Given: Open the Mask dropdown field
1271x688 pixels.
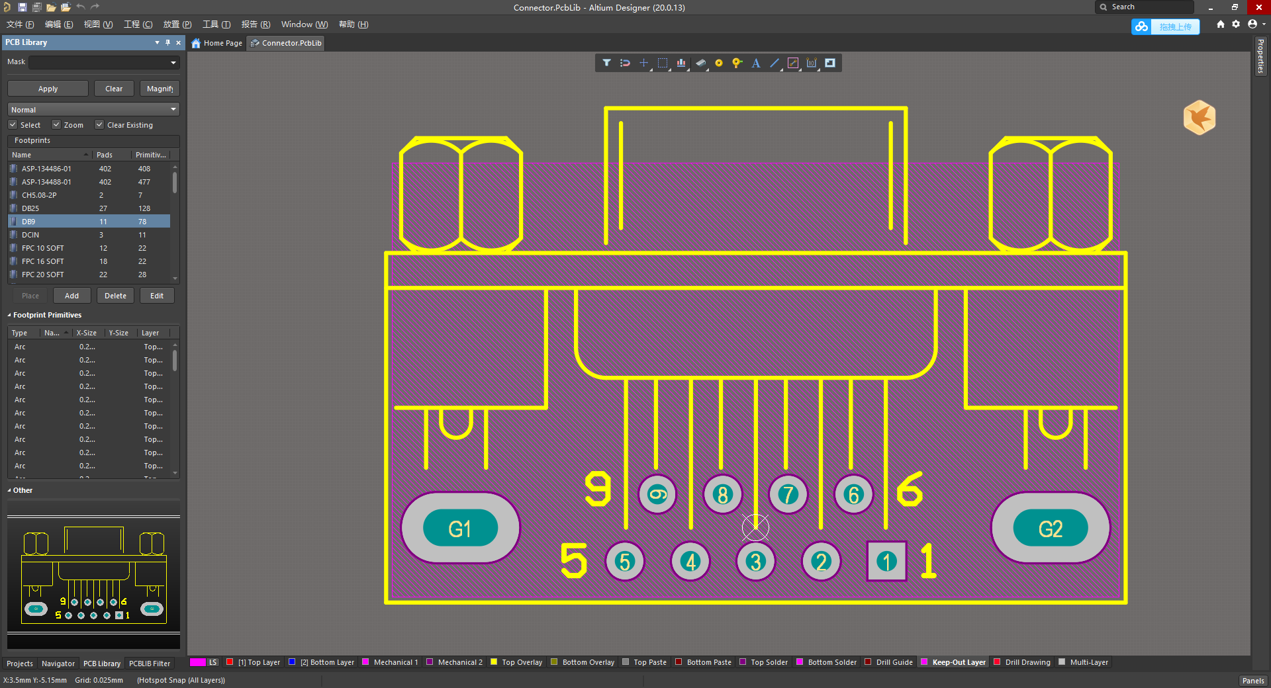Looking at the screenshot, I should [x=103, y=62].
